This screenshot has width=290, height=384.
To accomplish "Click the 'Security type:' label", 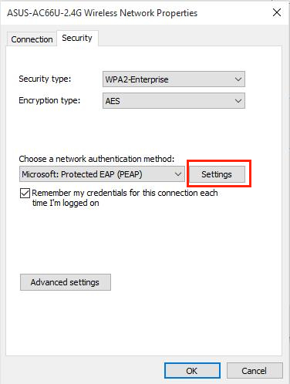I will [x=45, y=79].
